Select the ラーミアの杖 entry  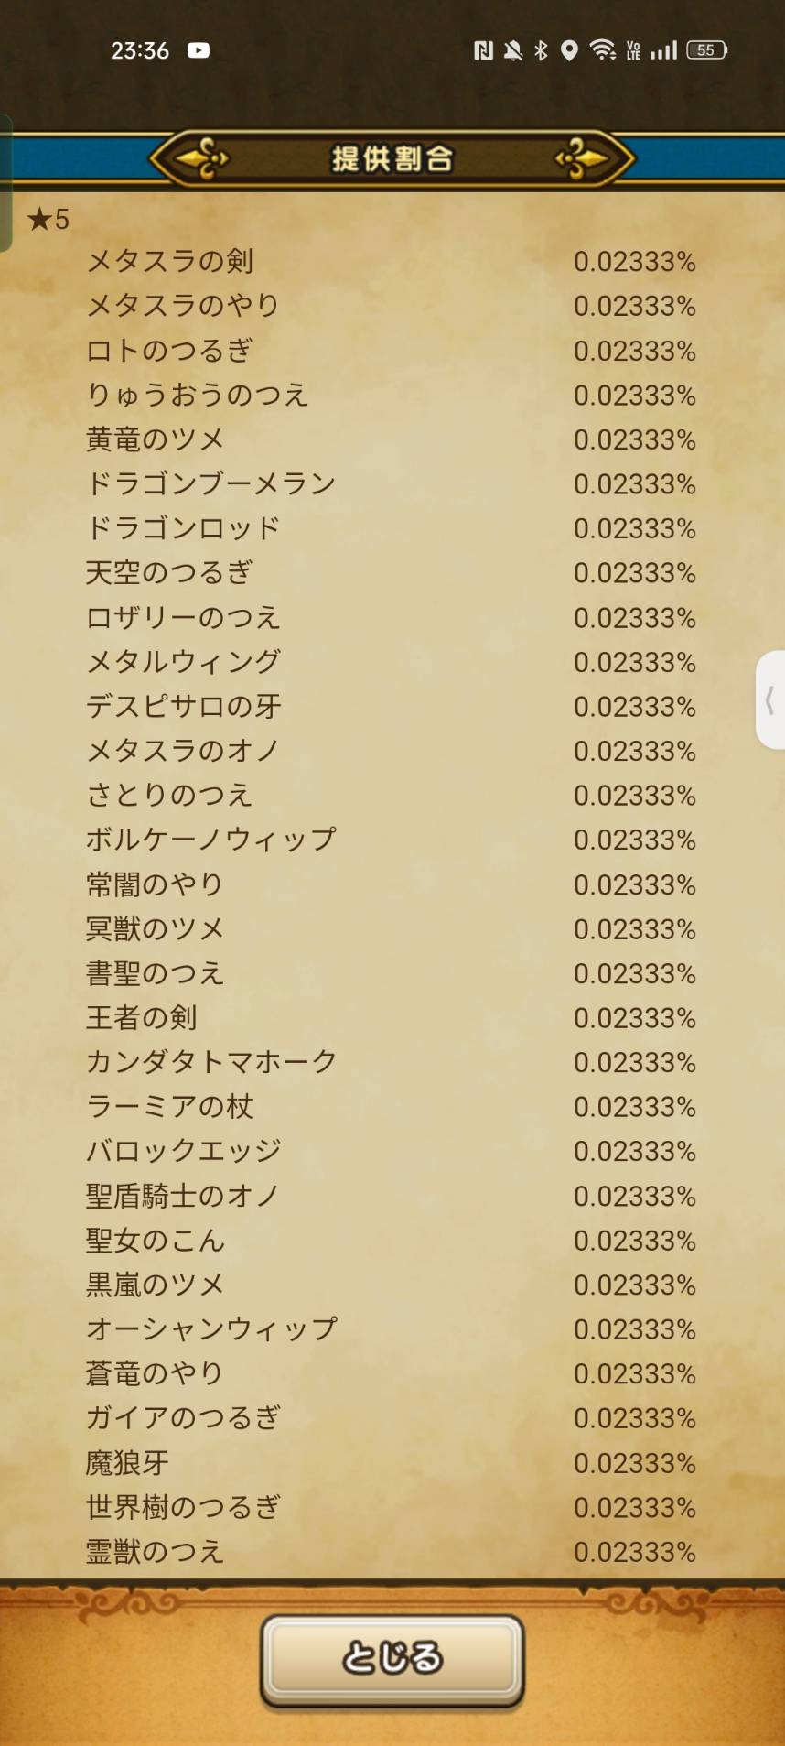coord(169,1107)
